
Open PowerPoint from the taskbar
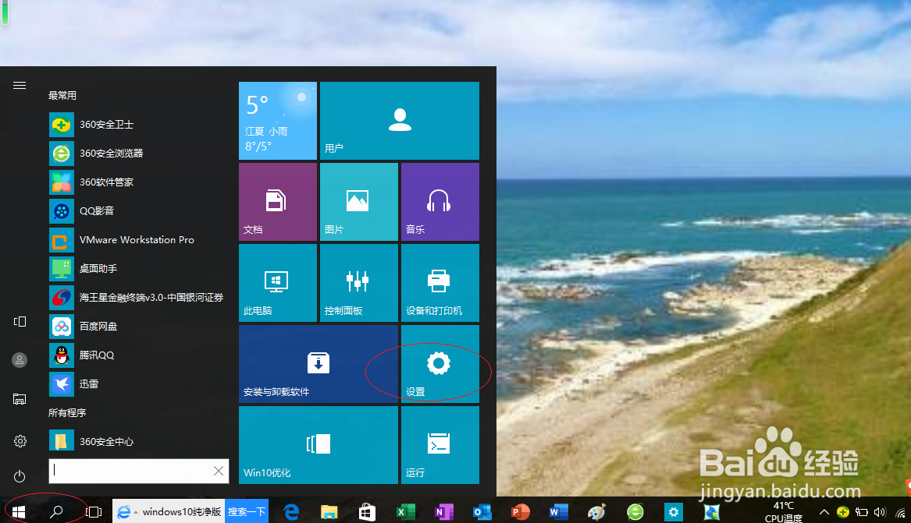[520, 511]
